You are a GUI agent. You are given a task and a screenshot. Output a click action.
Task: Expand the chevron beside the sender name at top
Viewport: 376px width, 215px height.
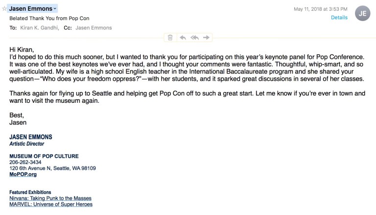[55, 9]
